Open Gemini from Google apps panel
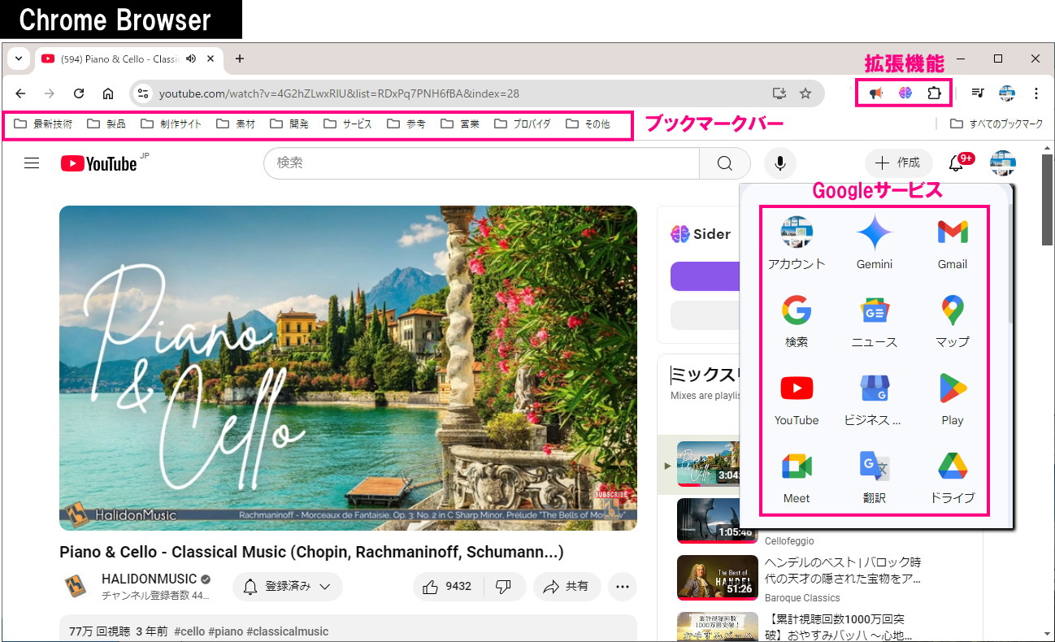The height and width of the screenshot is (642, 1055). tap(875, 242)
